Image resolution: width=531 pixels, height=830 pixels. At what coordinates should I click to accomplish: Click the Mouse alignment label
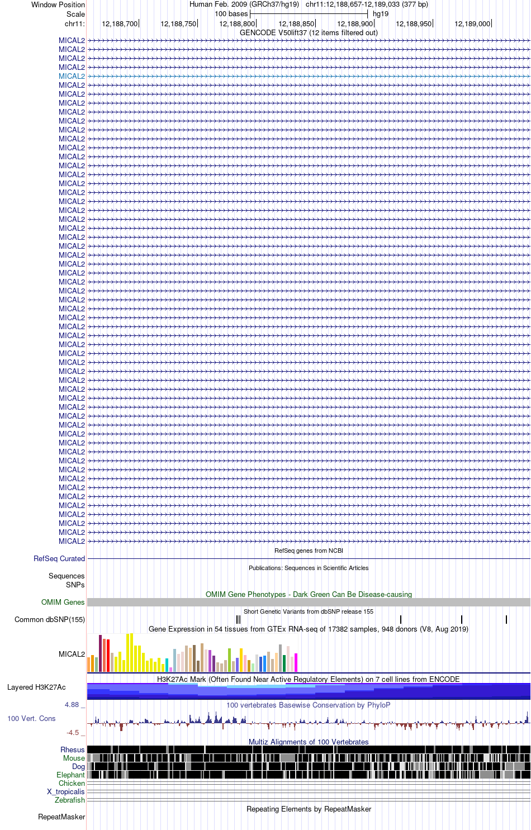pos(74,758)
